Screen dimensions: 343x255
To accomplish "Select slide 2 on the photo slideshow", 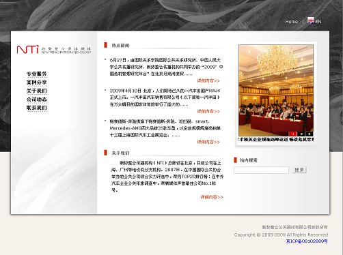I will (x=301, y=134).
